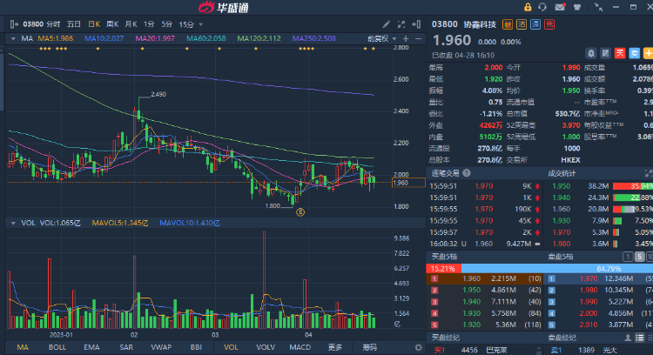
Task: Show 5 level order book depth
Action: click(x=639, y=257)
